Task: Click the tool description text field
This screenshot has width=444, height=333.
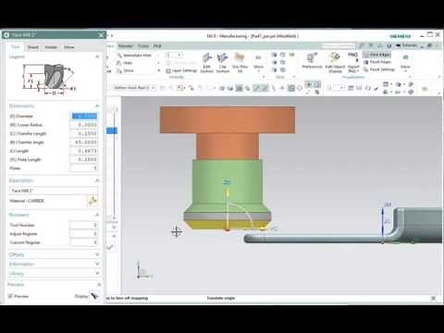Action: (54, 191)
